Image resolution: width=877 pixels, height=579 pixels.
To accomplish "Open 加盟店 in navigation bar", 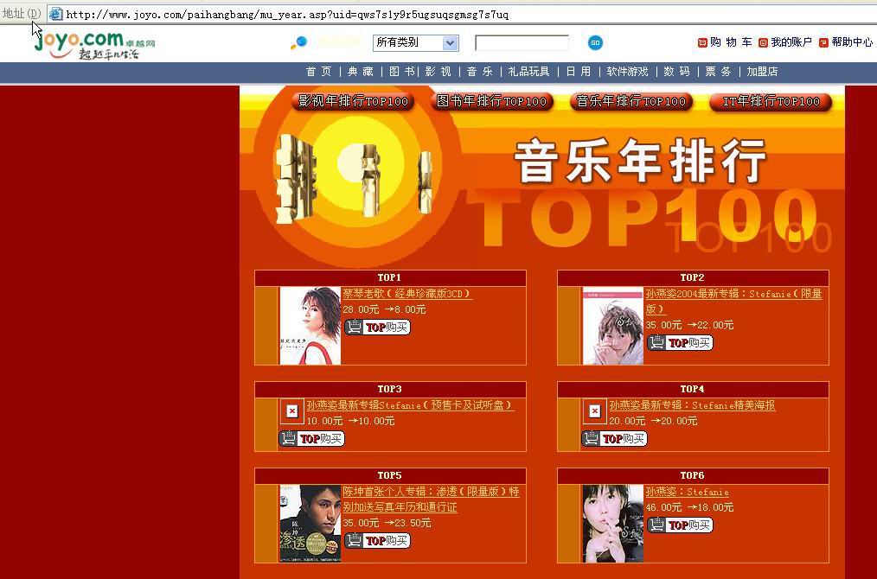I will tap(762, 72).
